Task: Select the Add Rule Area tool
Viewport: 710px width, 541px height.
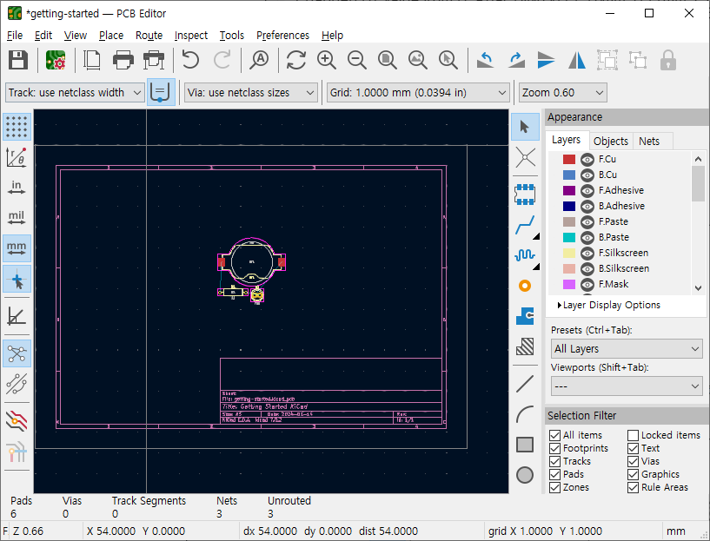Action: click(x=525, y=347)
